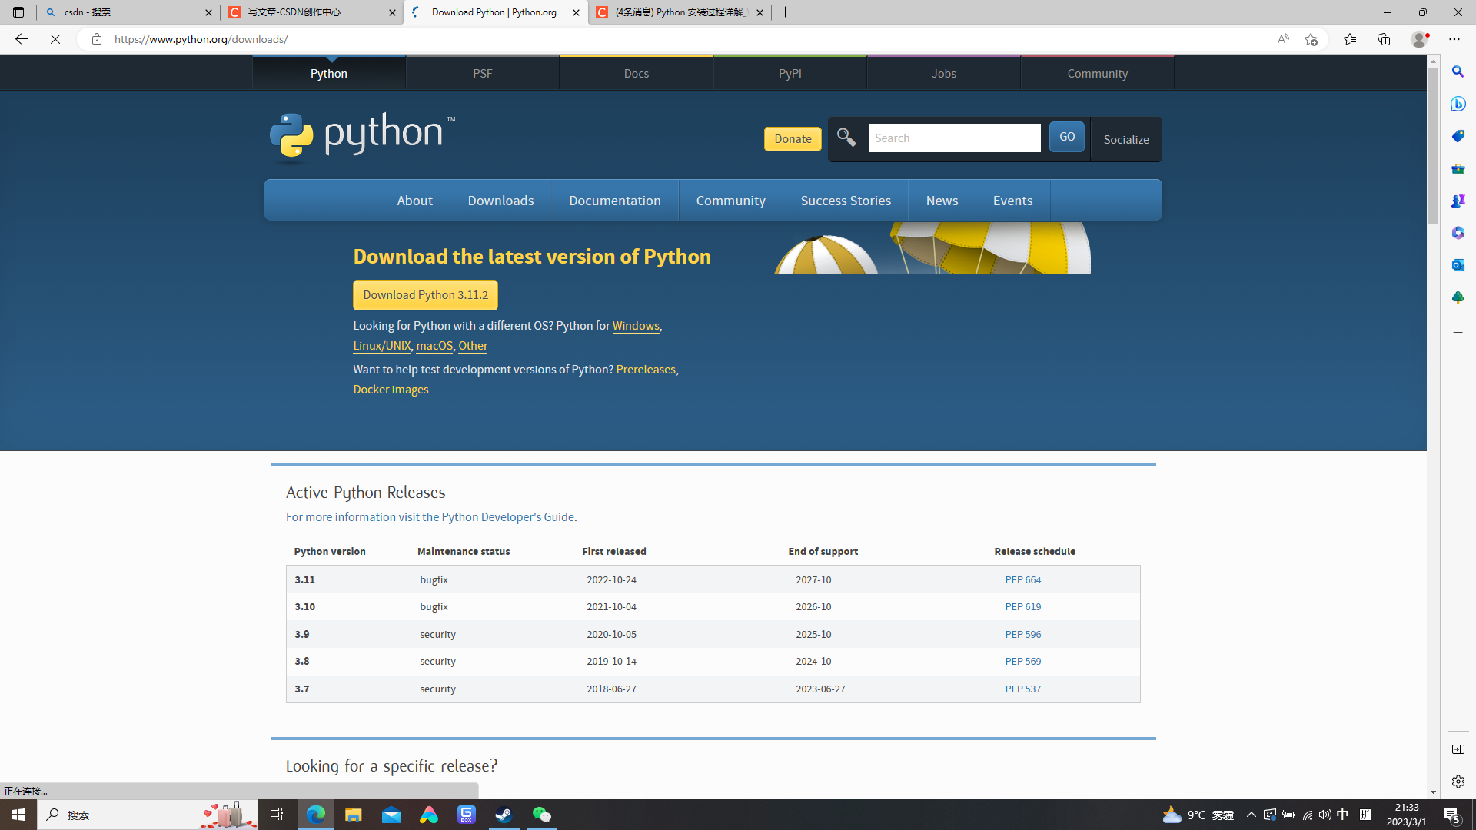This screenshot has height=830, width=1476.
Task: Open the Microsoft 365 sidebar icon
Action: [x=1458, y=233]
